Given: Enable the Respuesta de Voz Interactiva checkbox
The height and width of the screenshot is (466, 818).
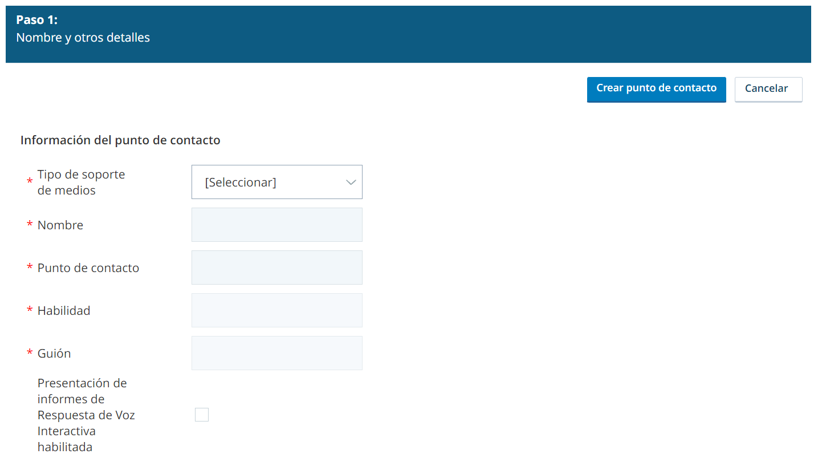Looking at the screenshot, I should click(202, 415).
